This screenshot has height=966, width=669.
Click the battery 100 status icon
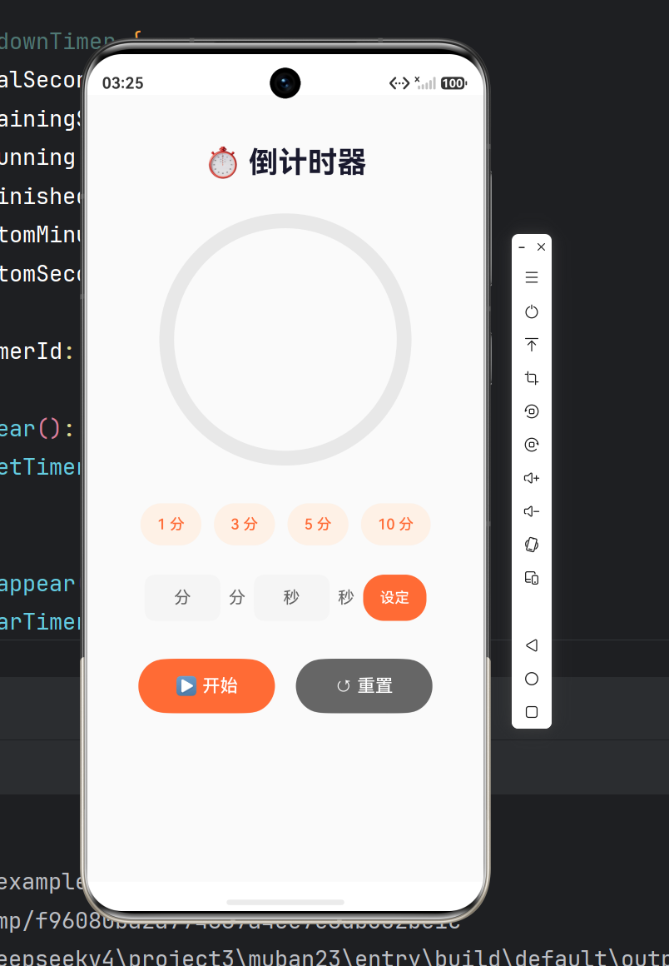(x=453, y=83)
